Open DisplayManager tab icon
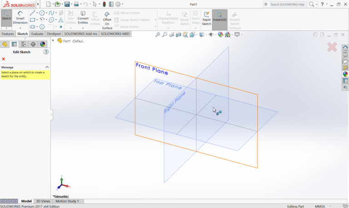349x208 pixels. click(42, 44)
